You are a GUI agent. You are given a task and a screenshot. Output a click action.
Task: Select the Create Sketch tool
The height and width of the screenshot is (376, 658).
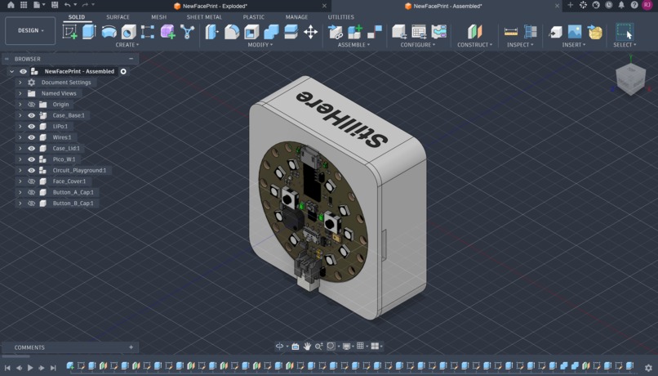(69, 32)
